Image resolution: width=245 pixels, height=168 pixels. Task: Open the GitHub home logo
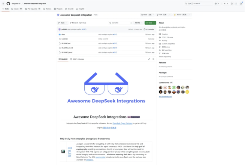(8, 3)
